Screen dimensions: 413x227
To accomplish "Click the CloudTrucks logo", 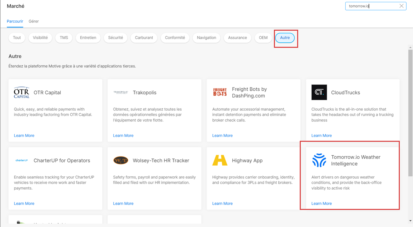I will click(x=319, y=92).
